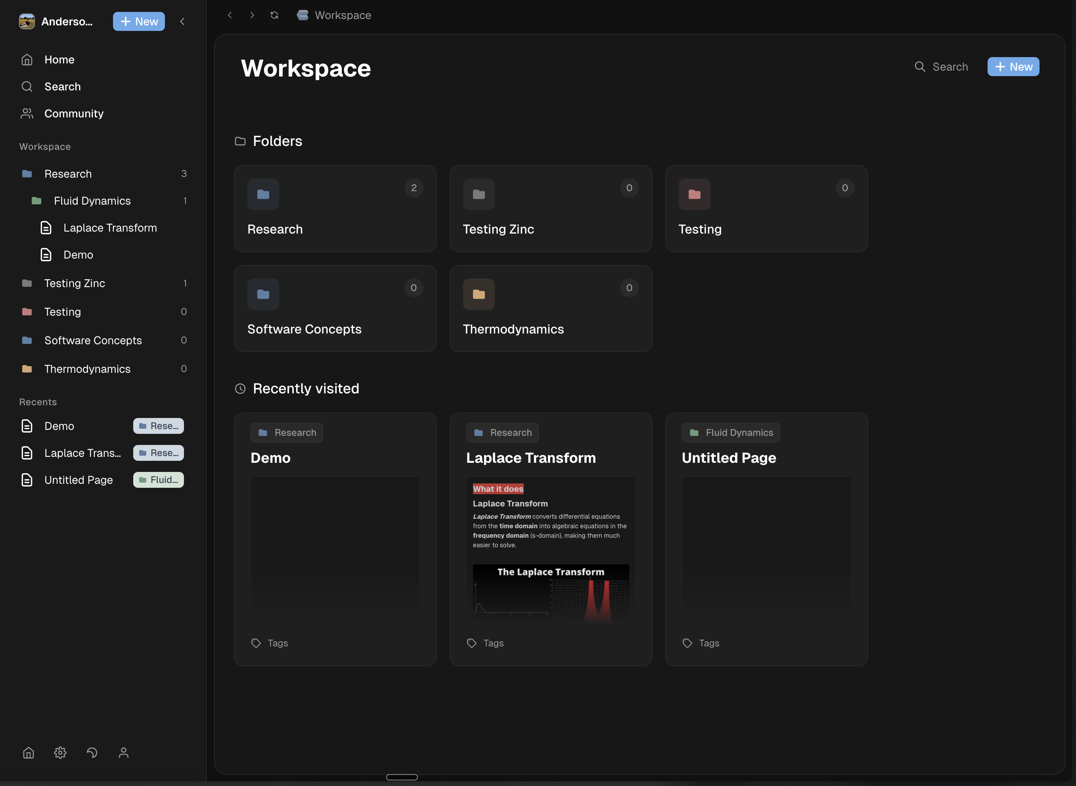Collapse the sidebar using the chevron
1076x786 pixels.
[182, 21]
